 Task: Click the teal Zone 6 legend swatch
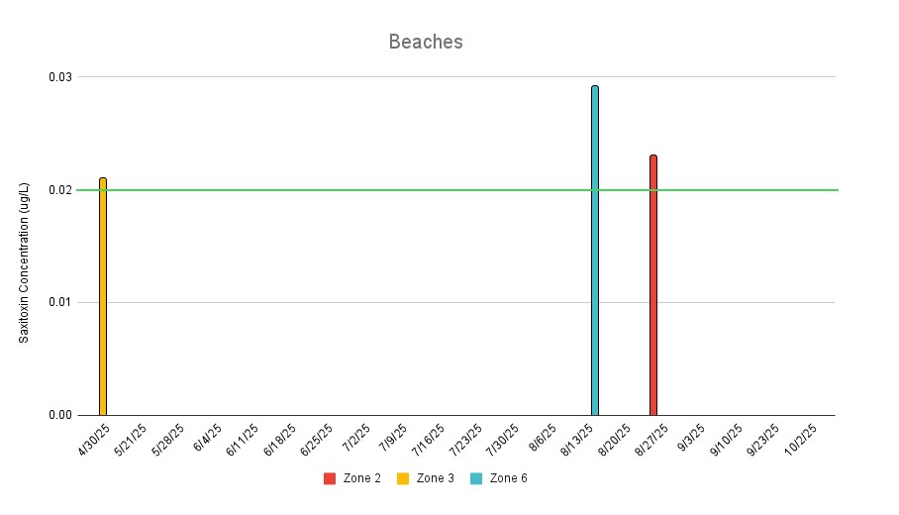tap(477, 479)
